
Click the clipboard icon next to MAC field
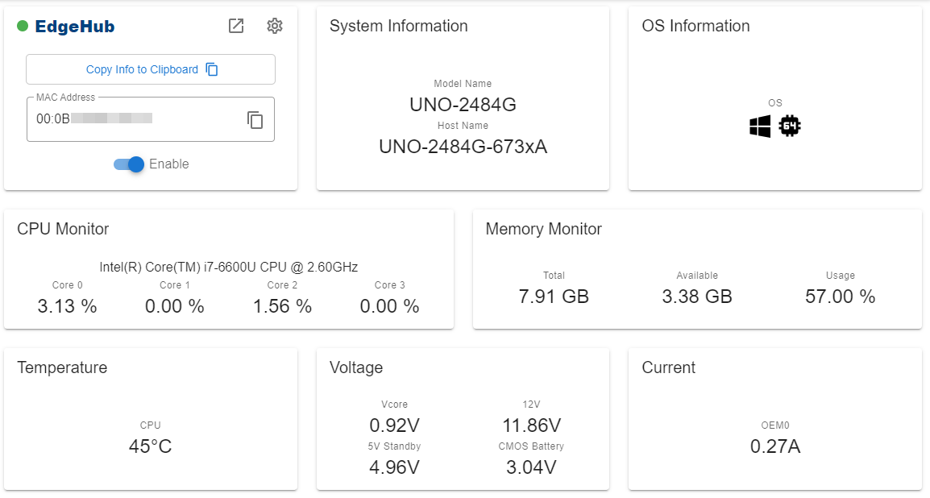255,119
